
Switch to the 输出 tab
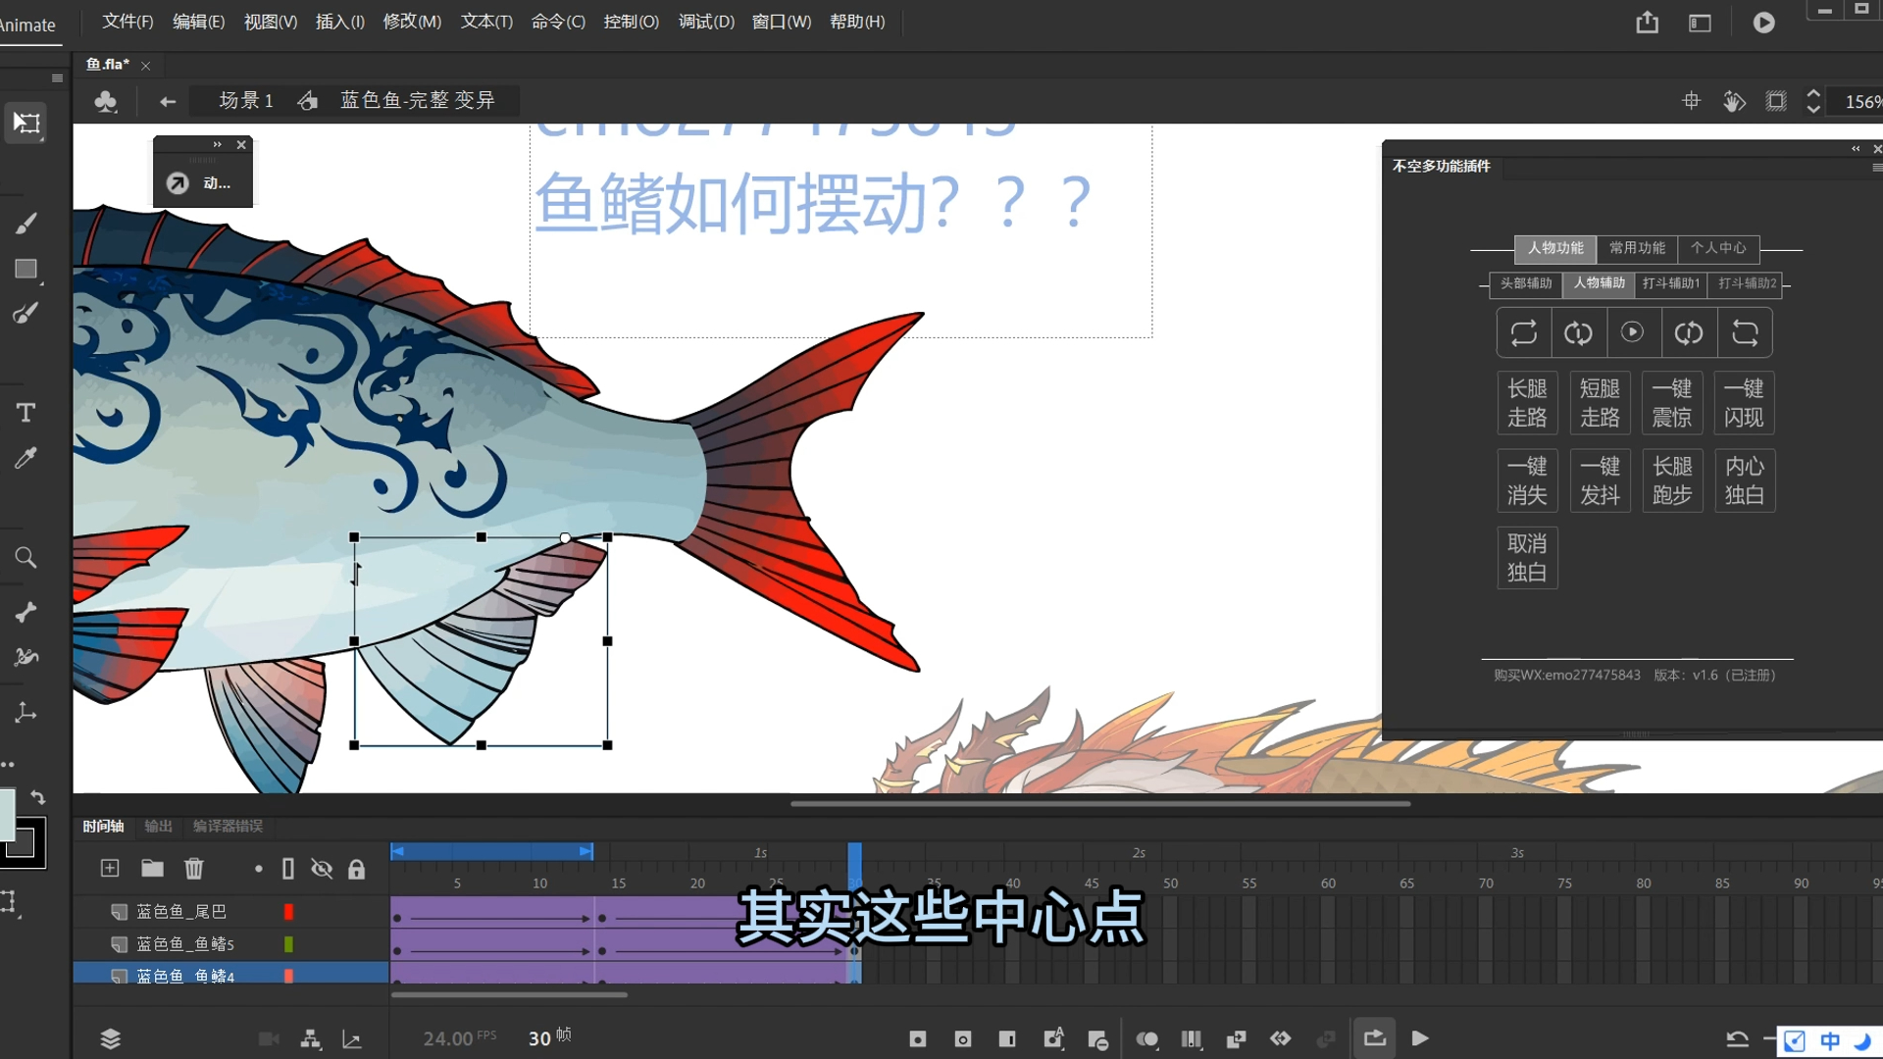point(158,827)
